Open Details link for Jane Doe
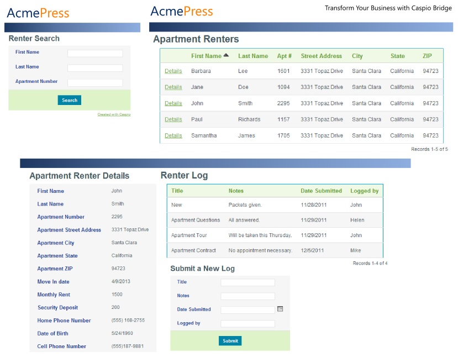The height and width of the screenshot is (357, 458). (x=173, y=87)
